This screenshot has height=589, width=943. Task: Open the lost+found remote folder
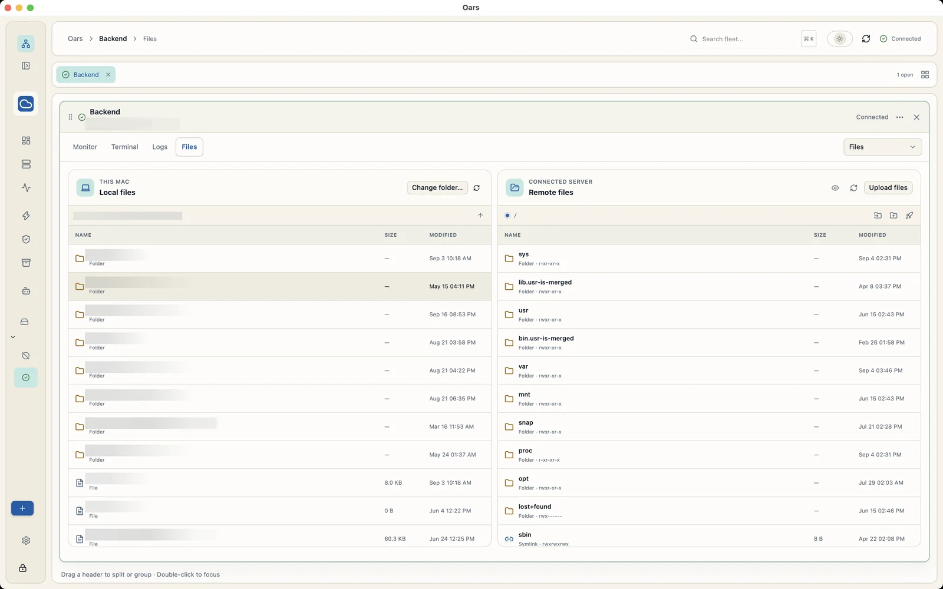click(709, 511)
